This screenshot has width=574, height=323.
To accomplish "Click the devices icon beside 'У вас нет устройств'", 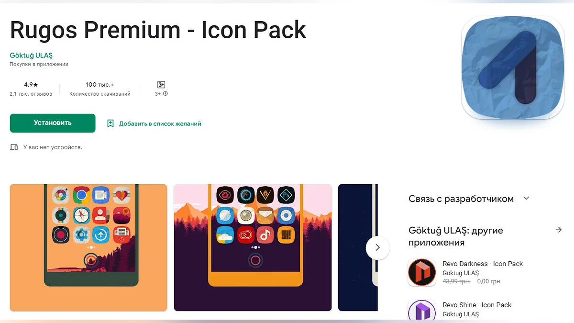I will coord(14,147).
